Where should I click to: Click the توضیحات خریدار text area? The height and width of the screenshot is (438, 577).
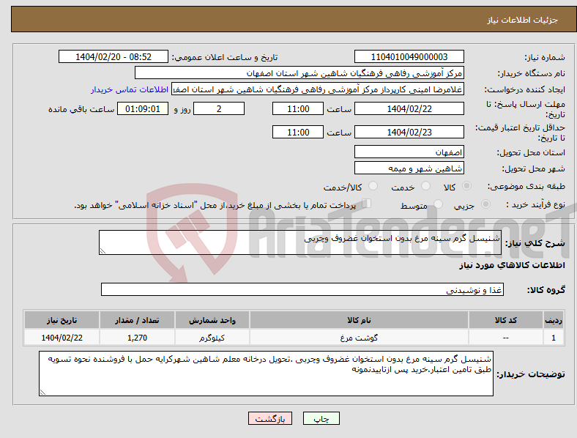pyautogui.click(x=266, y=374)
